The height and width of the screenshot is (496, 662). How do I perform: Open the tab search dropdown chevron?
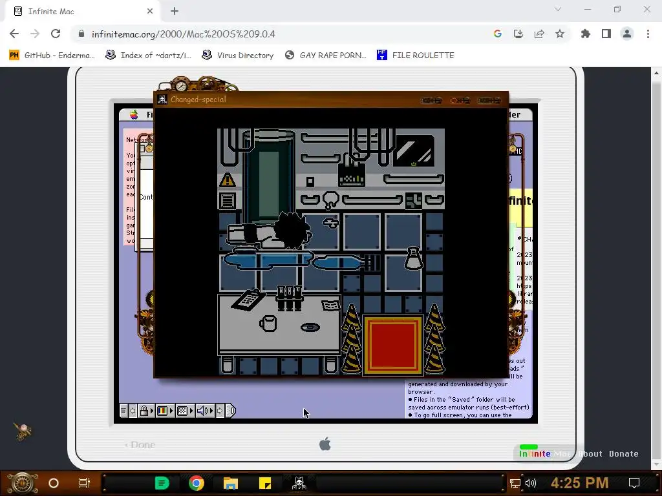[558, 9]
